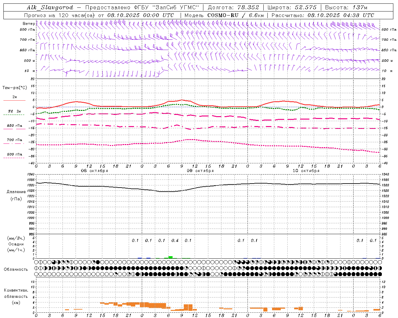Select the Модель COSMO-RU / 6.6км label
This screenshot has width=398, height=318.
click(x=224, y=15)
